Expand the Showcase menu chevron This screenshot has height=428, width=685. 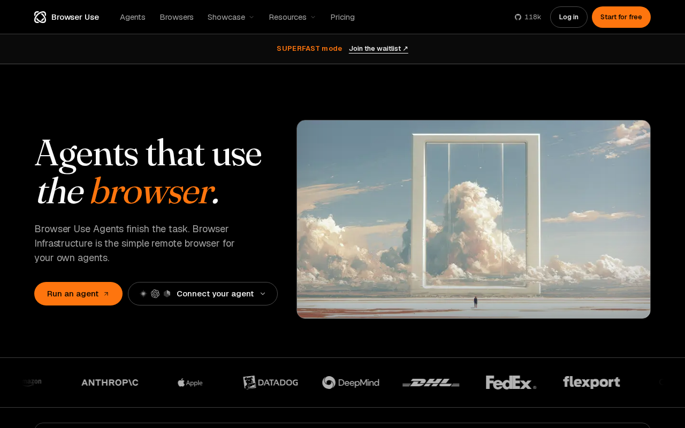(252, 17)
